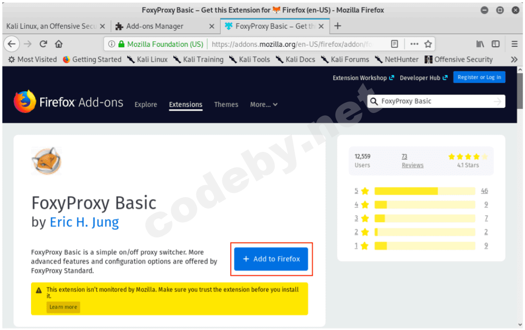Image resolution: width=525 pixels, height=330 pixels.
Task: Minimize the Firefox window
Action: tap(484, 10)
